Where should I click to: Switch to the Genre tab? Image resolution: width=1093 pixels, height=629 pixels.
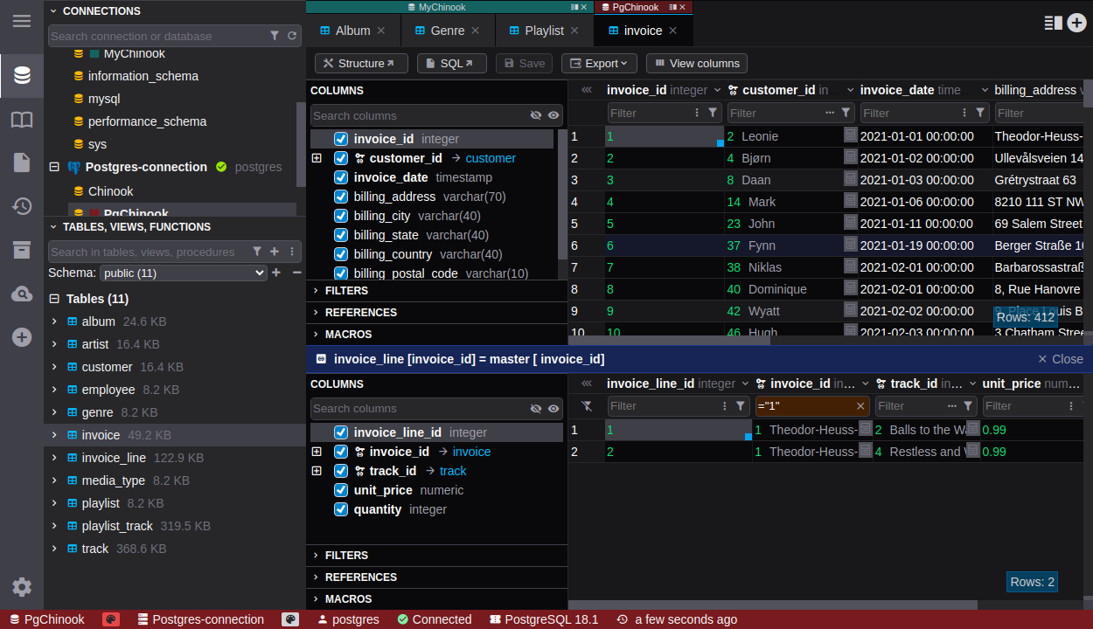point(447,31)
